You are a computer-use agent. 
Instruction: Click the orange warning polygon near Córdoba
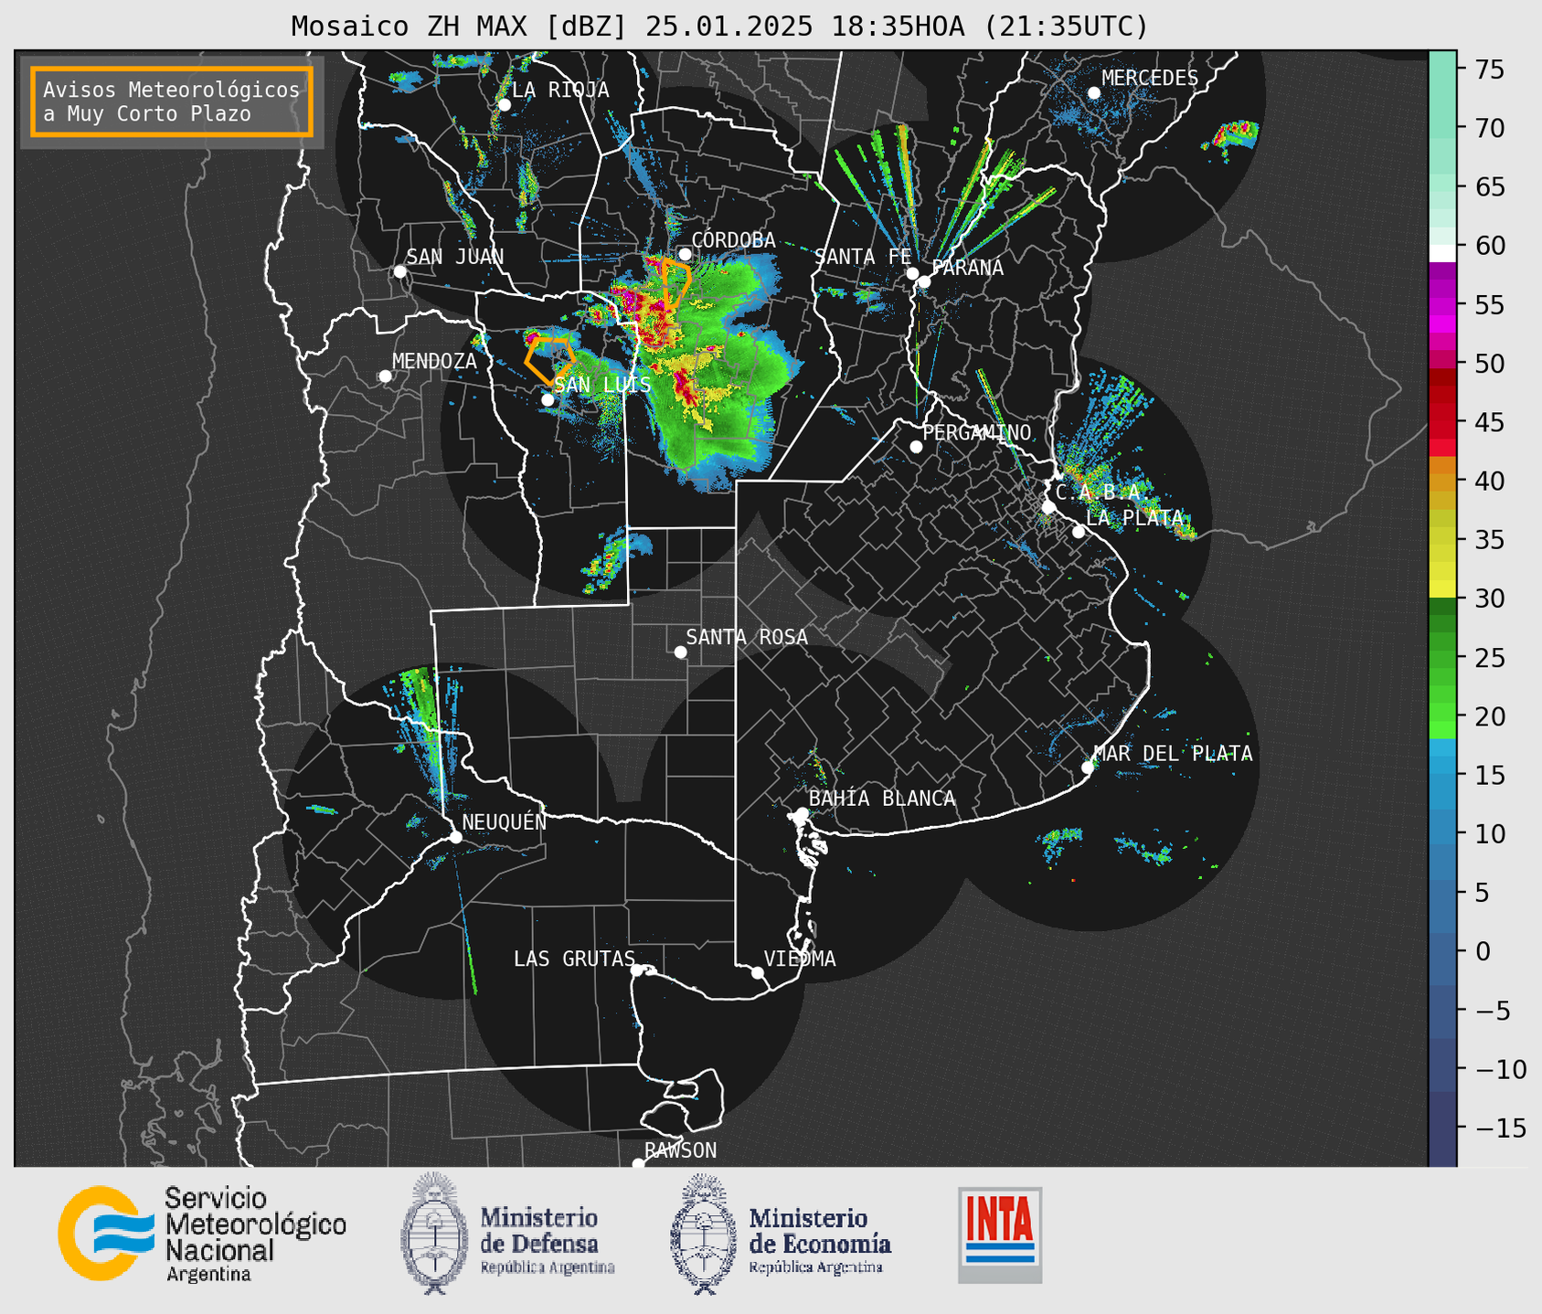(x=675, y=284)
